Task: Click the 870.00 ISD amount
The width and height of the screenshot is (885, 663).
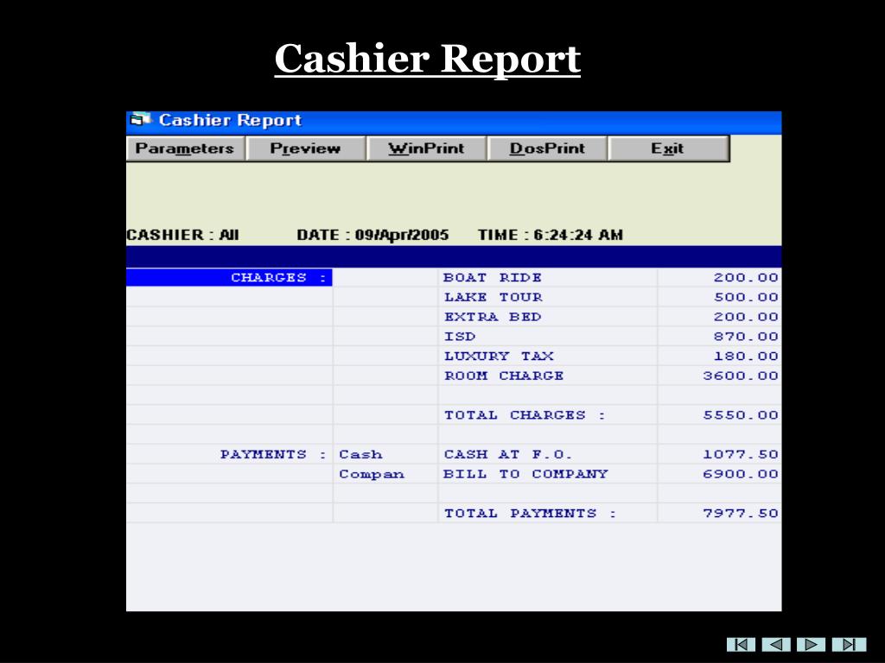Action: 746,337
